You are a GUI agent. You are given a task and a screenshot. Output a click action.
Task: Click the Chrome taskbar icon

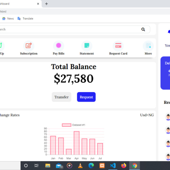click(135, 166)
